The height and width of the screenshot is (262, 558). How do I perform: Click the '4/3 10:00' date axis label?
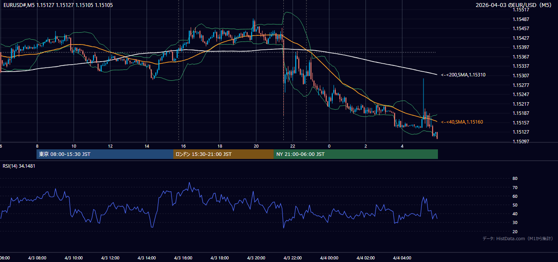(74, 258)
